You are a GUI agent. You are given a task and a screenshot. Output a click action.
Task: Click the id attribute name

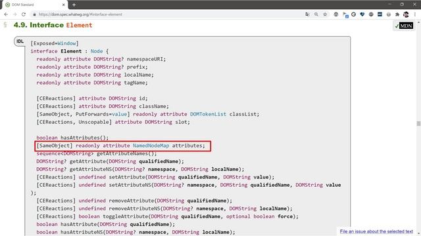click(142, 98)
